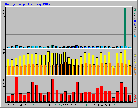This screenshot has height=108, width=138.
Task: Click the red 'KBytes' legend label
Action: click(x=135, y=97)
